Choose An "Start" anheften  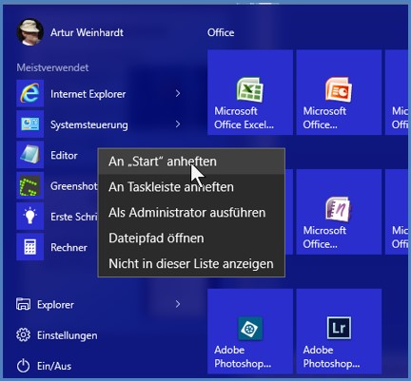pos(191,162)
